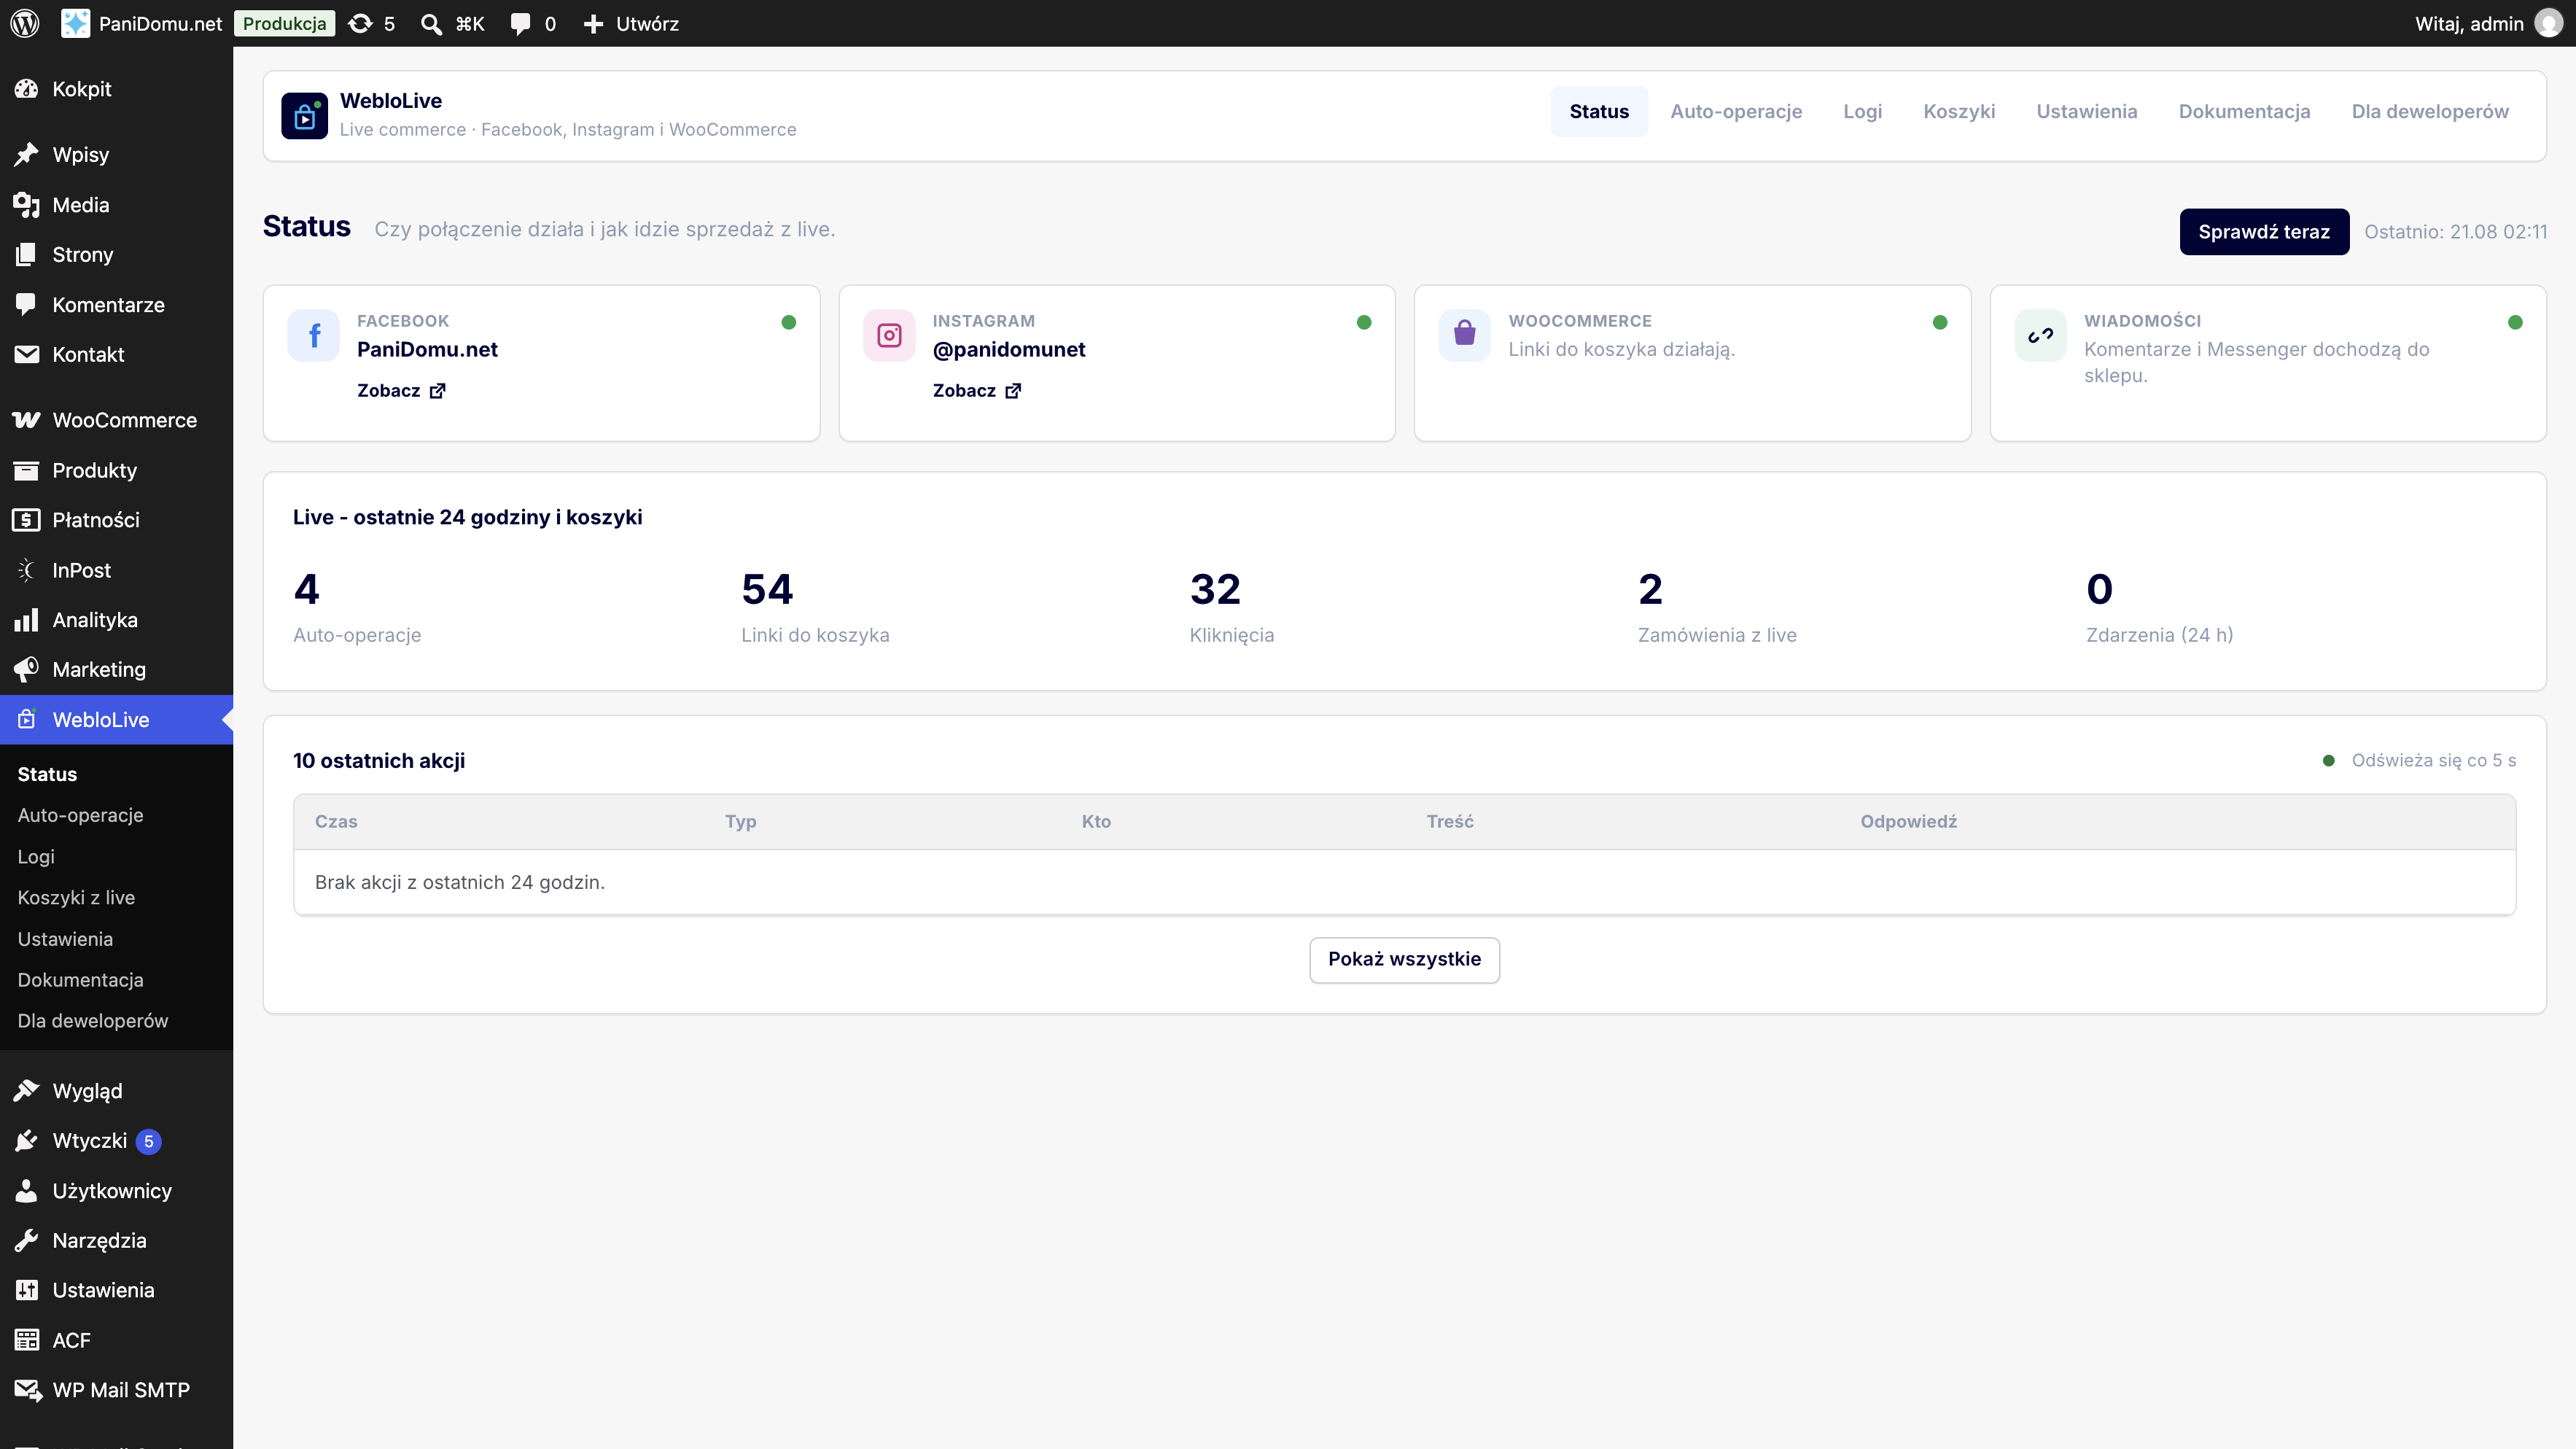
Task: Click Witaj, admin greeting
Action: 2469,24
